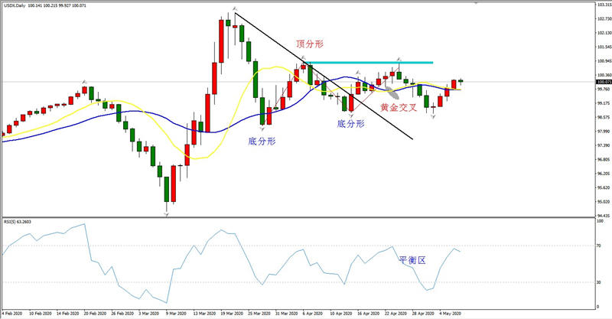Click the 底分形 label near 25 Mar
Image resolution: width=612 pixels, height=319 pixels.
click(262, 141)
